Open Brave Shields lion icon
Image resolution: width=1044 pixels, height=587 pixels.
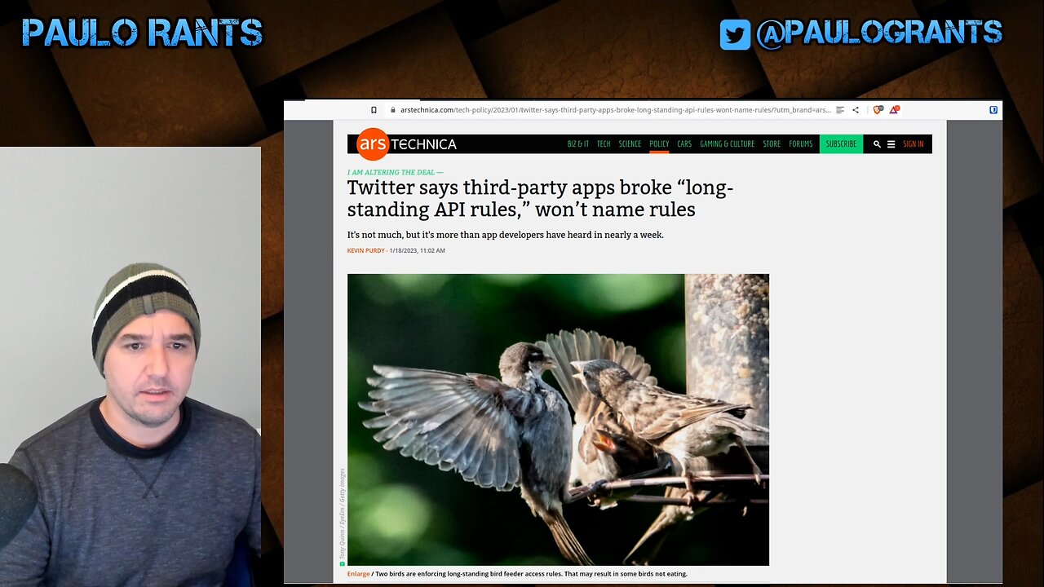879,110
